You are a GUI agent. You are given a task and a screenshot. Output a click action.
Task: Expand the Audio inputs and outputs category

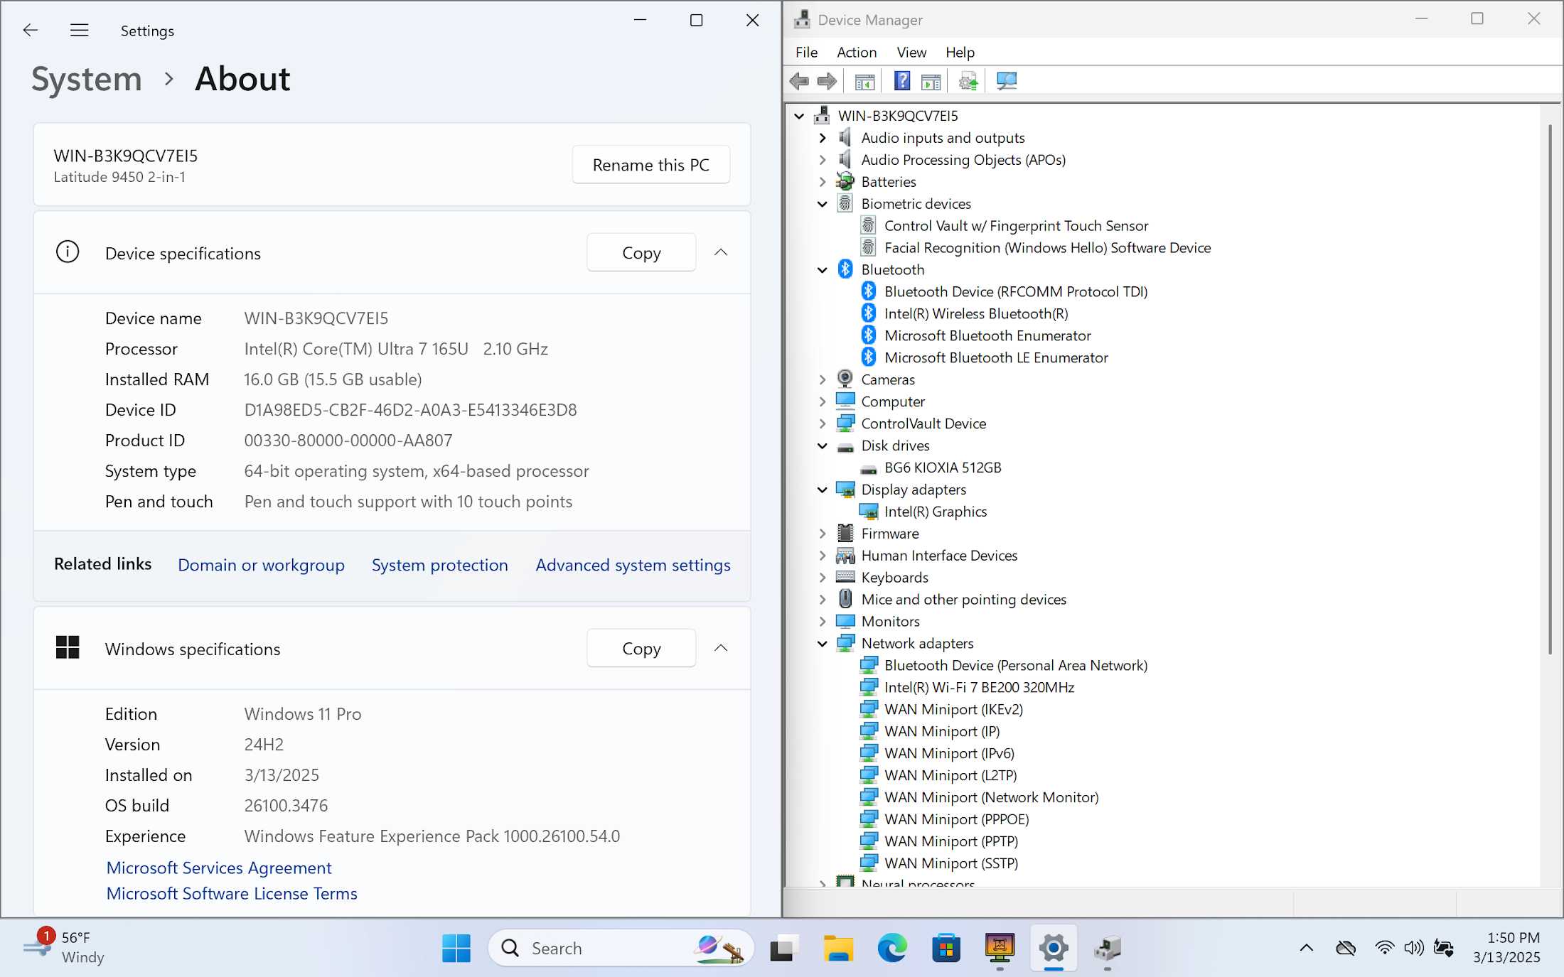click(823, 138)
